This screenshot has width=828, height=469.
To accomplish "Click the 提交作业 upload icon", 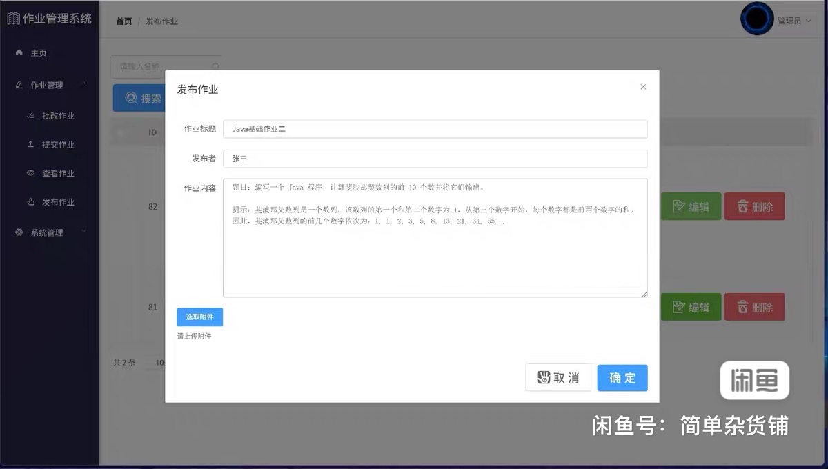I will click(x=30, y=145).
